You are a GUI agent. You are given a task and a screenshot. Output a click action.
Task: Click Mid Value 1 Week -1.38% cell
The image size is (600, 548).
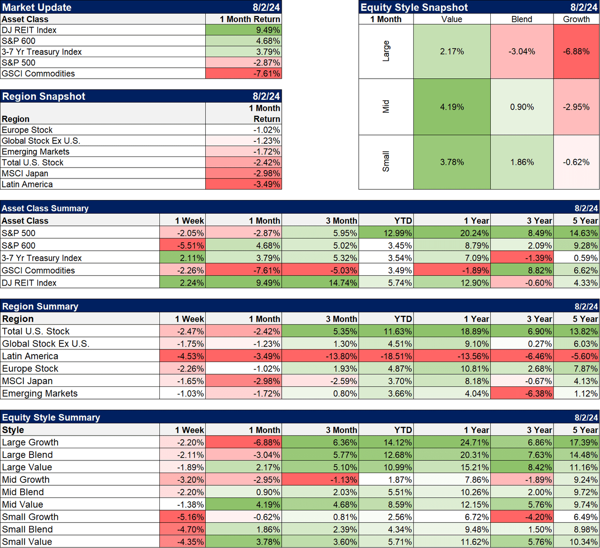[182, 504]
